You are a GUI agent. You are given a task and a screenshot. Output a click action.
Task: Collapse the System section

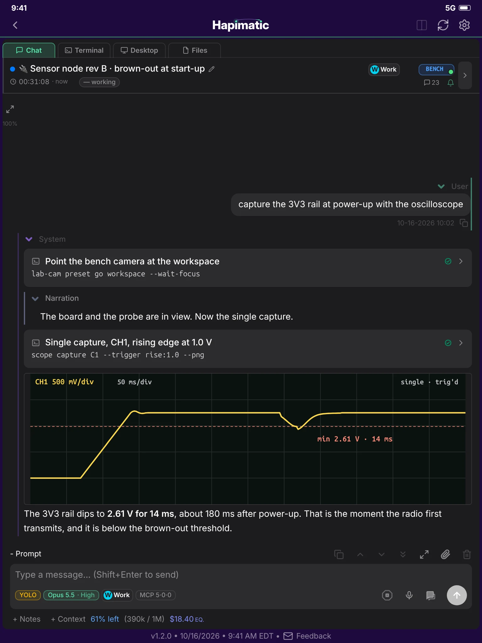29,239
